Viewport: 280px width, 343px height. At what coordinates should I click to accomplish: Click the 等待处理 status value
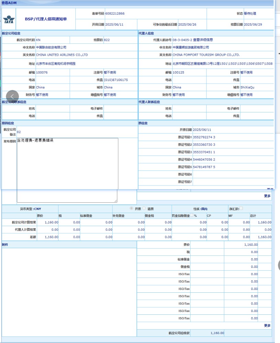(x=250, y=13)
